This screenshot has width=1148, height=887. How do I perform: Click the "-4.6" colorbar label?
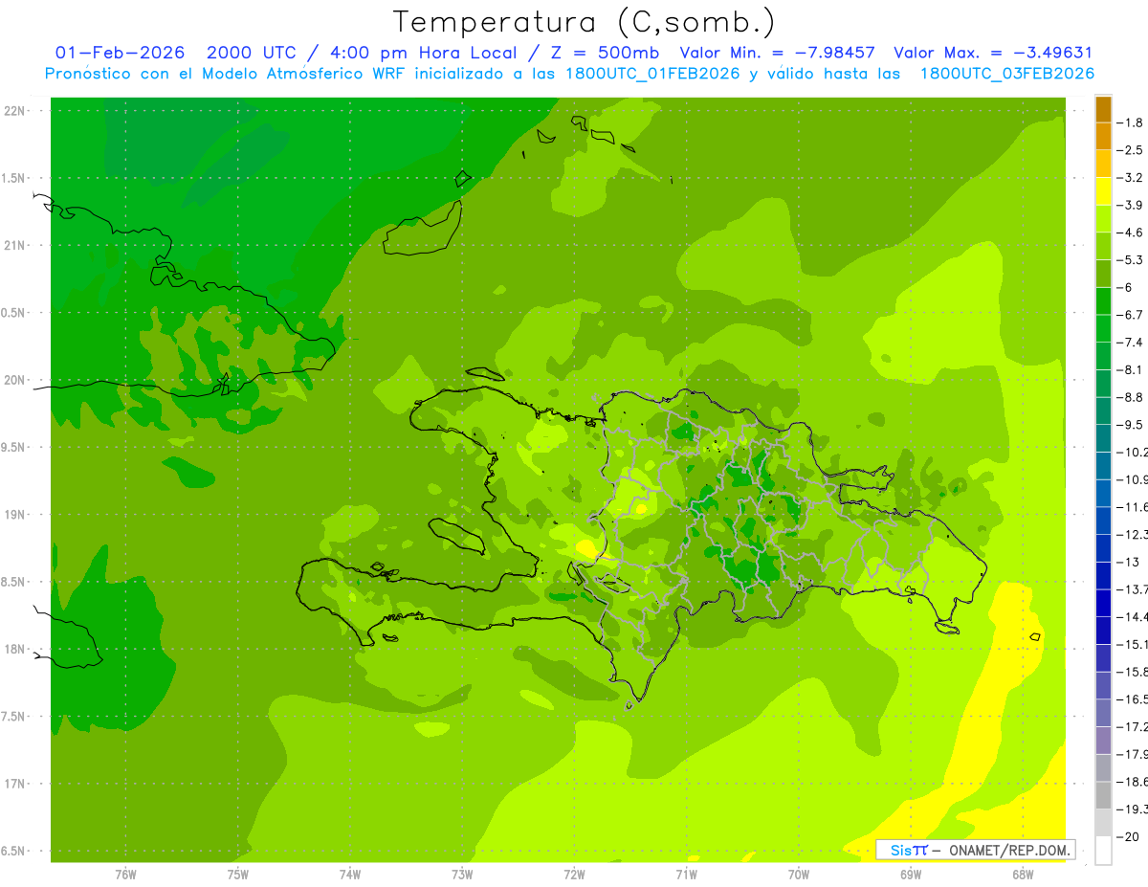tap(1131, 233)
